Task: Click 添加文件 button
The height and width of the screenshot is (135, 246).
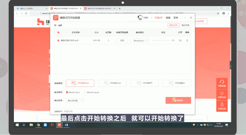Action: [173, 25]
